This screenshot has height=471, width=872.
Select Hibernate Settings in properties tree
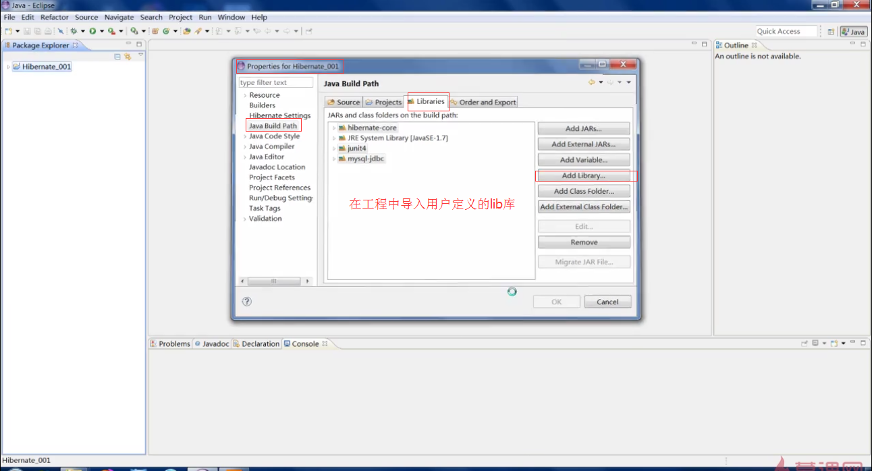(279, 115)
